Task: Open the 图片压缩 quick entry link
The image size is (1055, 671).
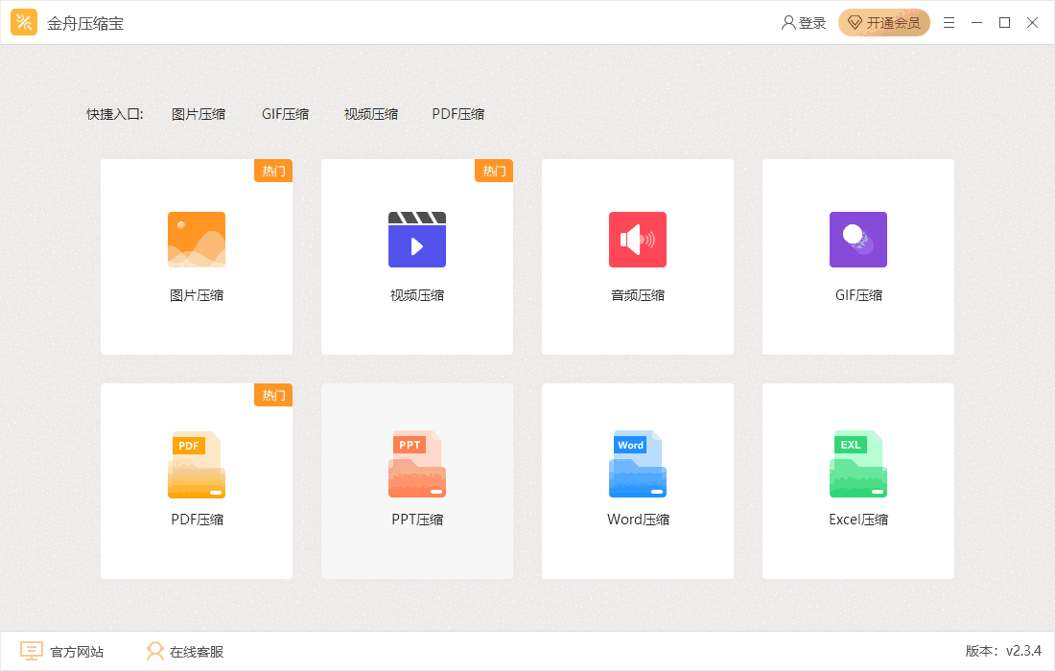Action: coord(199,113)
